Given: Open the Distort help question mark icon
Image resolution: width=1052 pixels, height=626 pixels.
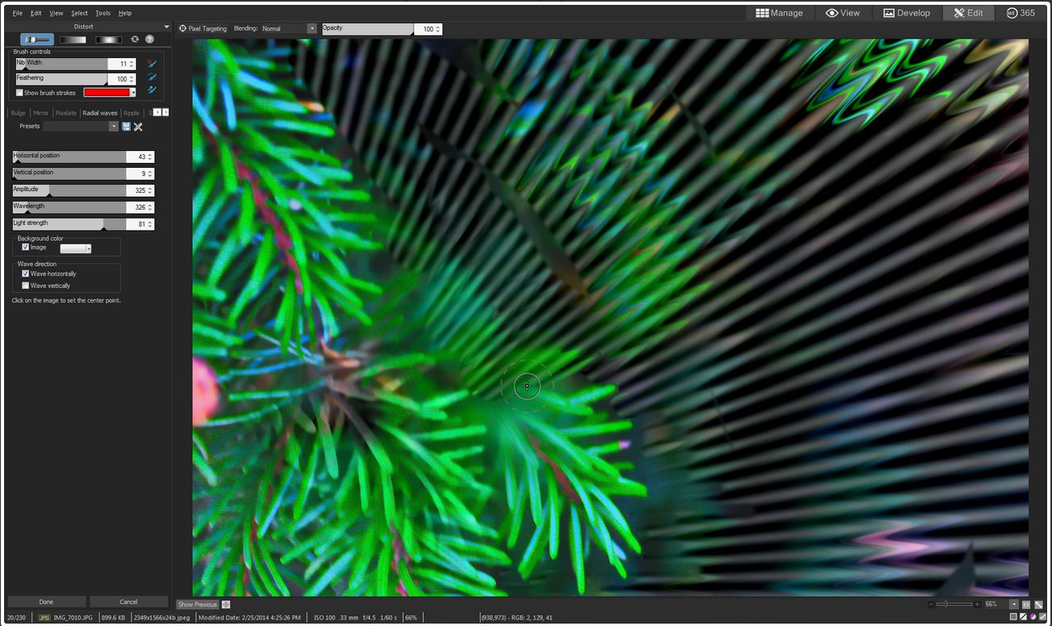Looking at the screenshot, I should click(x=149, y=40).
